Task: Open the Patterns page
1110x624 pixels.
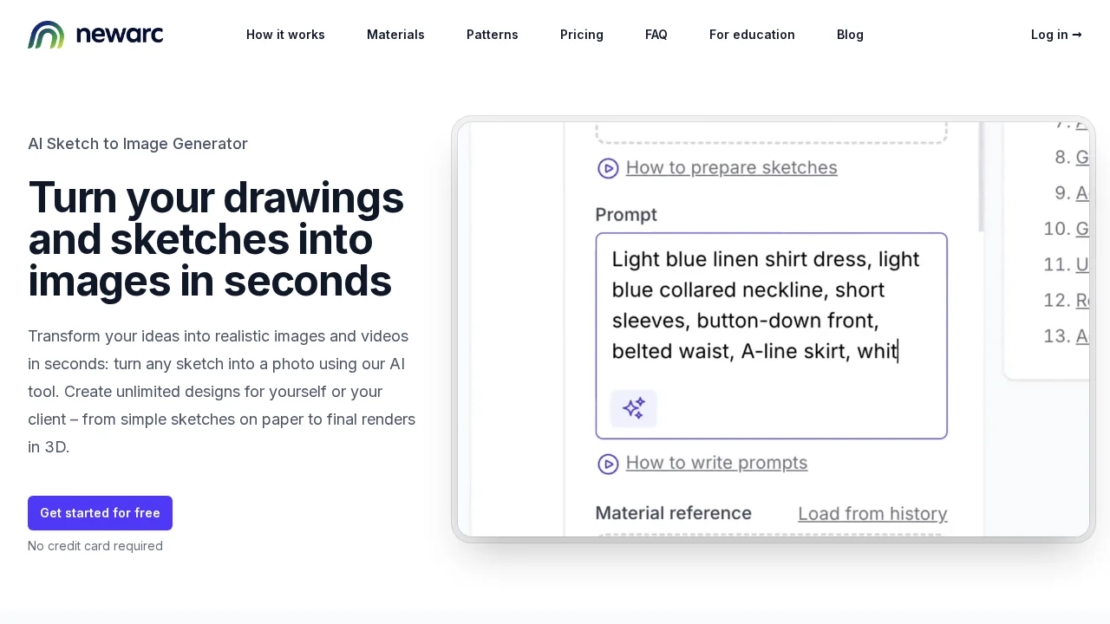Action: click(492, 35)
